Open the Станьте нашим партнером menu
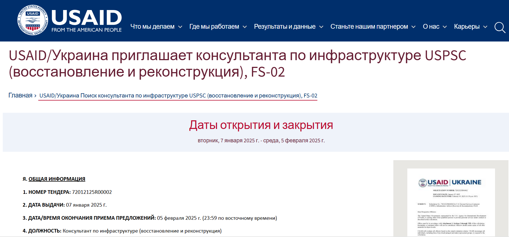This screenshot has width=509, height=237. (369, 26)
